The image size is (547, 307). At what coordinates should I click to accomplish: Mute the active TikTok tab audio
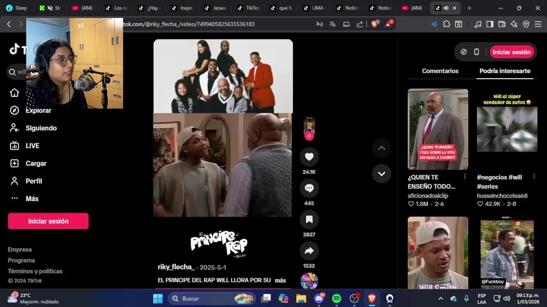[x=446, y=8]
